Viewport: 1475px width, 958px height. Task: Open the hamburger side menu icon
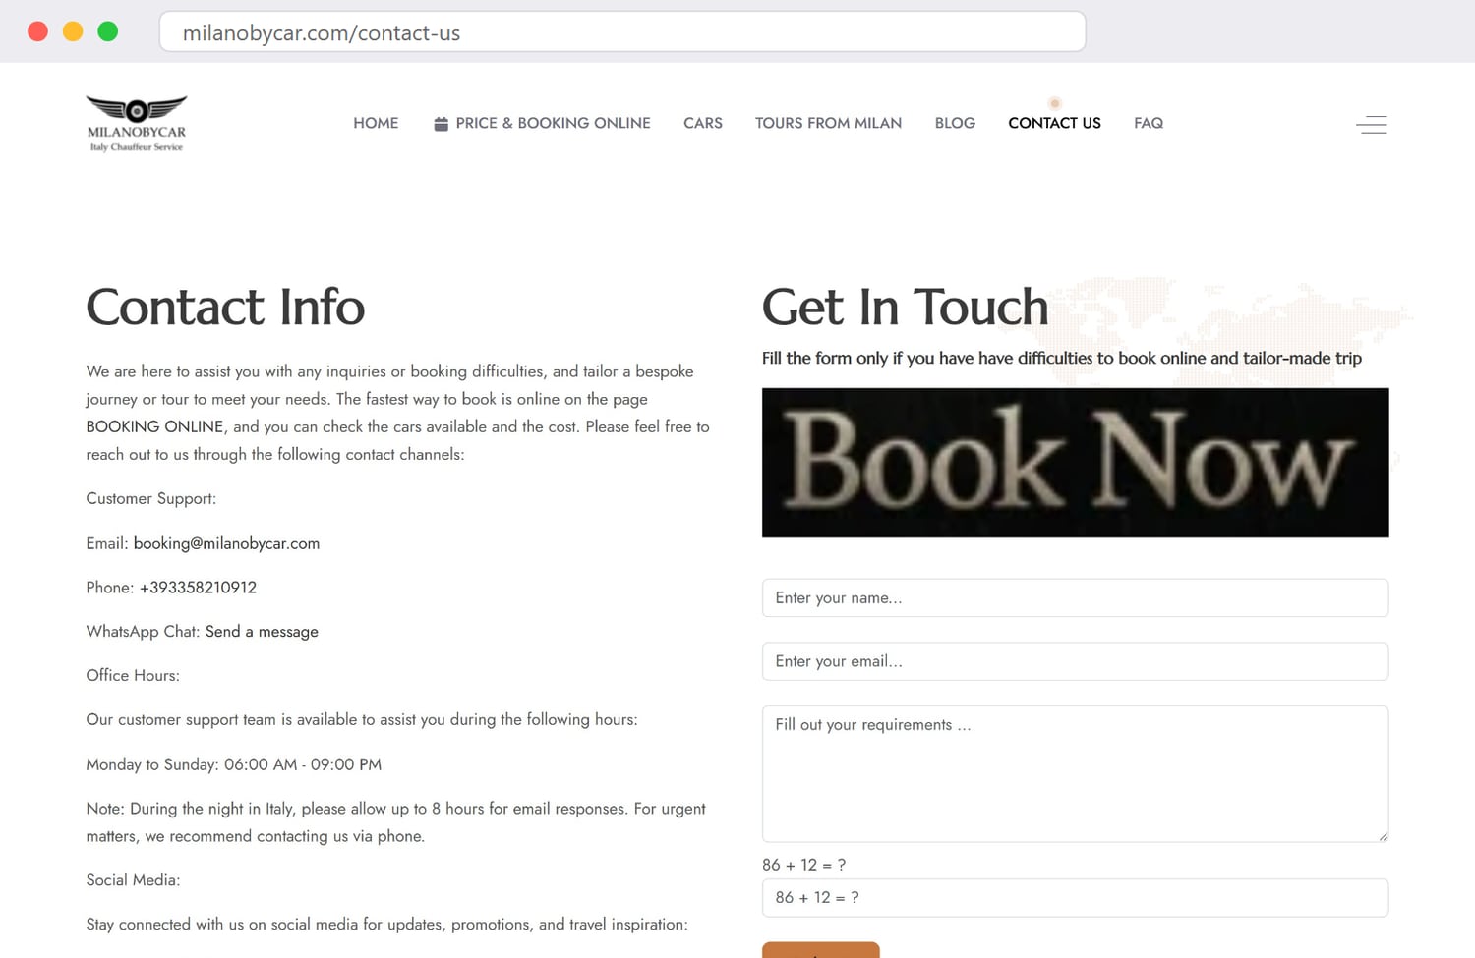click(x=1371, y=124)
